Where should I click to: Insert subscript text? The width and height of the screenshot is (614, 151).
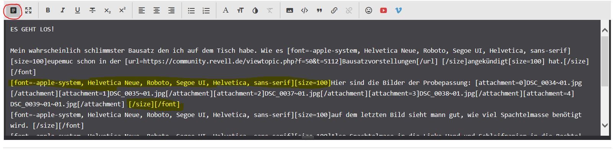tap(107, 10)
